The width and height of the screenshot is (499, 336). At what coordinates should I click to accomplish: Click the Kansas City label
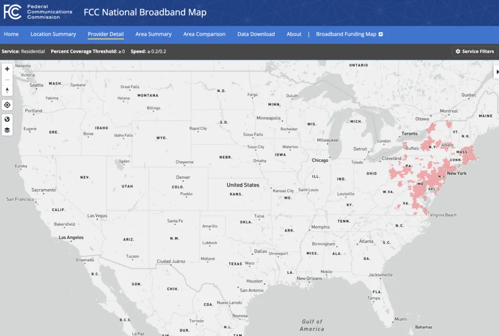click(283, 191)
